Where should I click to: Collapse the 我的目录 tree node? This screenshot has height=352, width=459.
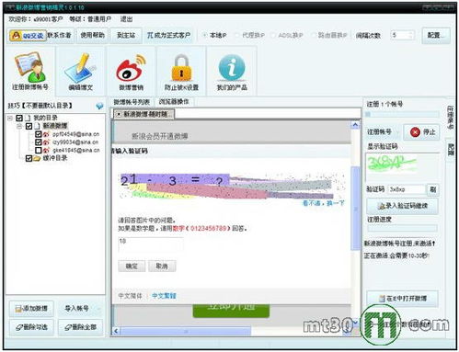(10, 118)
